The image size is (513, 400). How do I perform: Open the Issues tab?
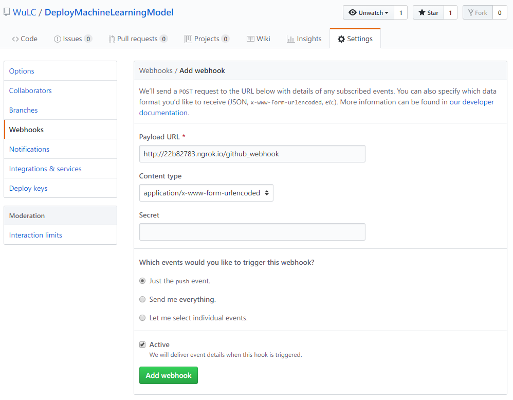pyautogui.click(x=73, y=39)
